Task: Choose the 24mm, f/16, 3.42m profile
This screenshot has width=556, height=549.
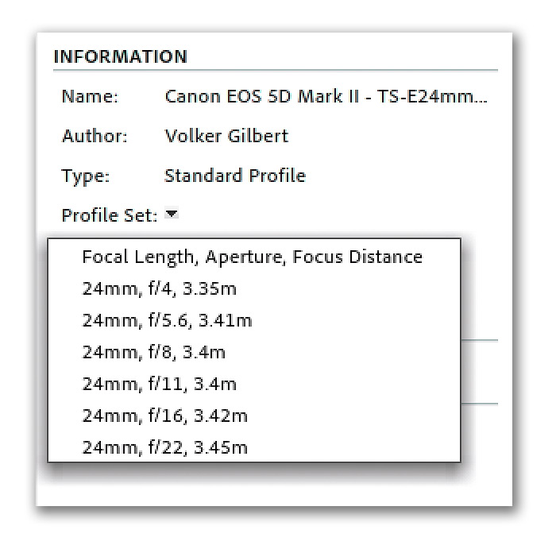Action: pos(254,416)
